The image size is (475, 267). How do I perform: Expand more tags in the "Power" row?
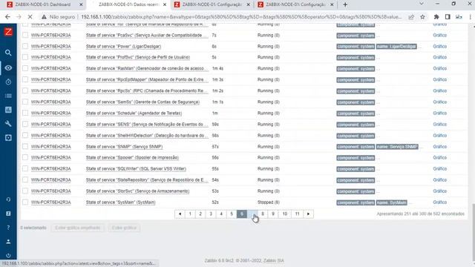(x=419, y=46)
